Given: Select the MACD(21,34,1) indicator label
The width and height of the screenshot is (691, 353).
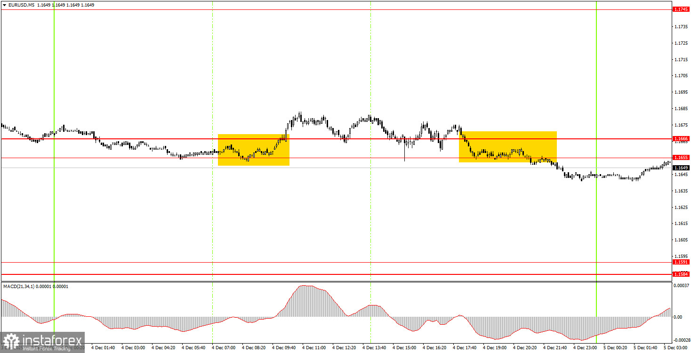Looking at the screenshot, I should [19, 286].
